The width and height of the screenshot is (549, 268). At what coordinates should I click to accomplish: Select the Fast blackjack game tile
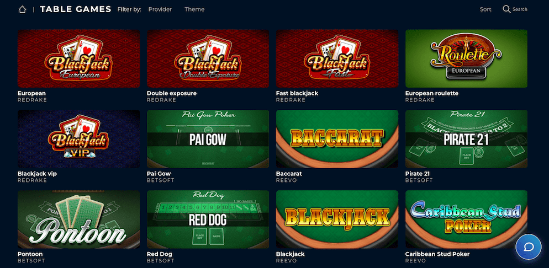pos(337,58)
